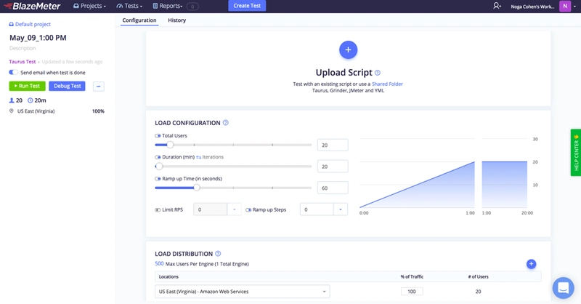Toggle the Total Users switch
Viewport: 581px width, 304px height.
158,136
